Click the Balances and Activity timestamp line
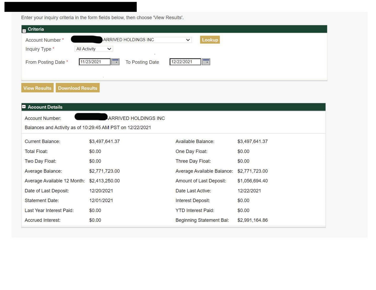The height and width of the screenshot is (290, 376). 88,128
